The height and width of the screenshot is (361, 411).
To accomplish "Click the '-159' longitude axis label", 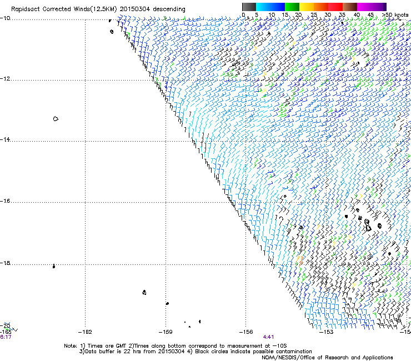I will 166,332.
